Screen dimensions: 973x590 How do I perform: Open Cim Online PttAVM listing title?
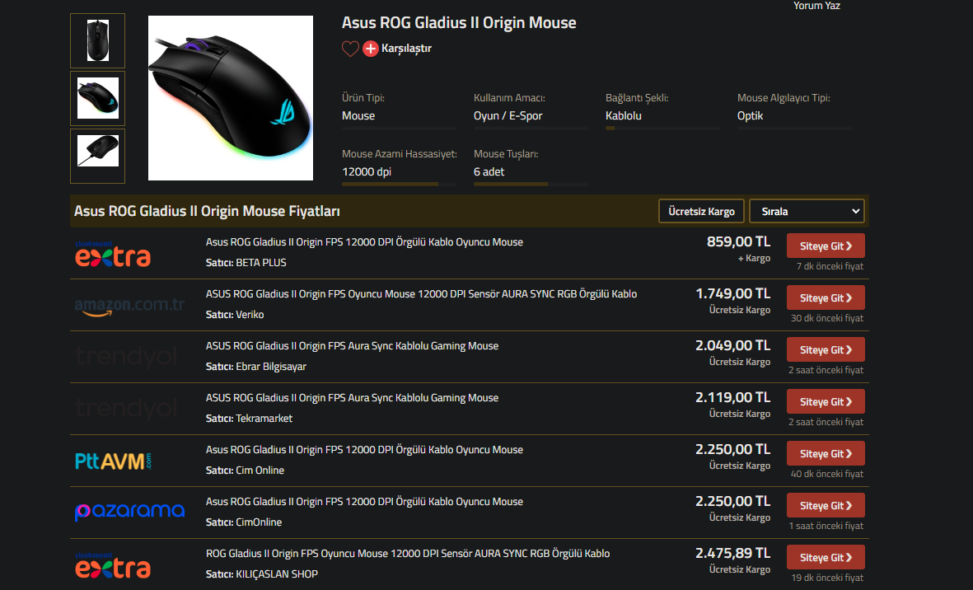point(364,450)
